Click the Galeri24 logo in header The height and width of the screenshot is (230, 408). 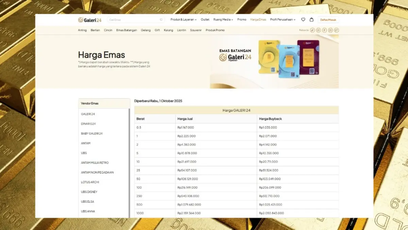(x=90, y=20)
